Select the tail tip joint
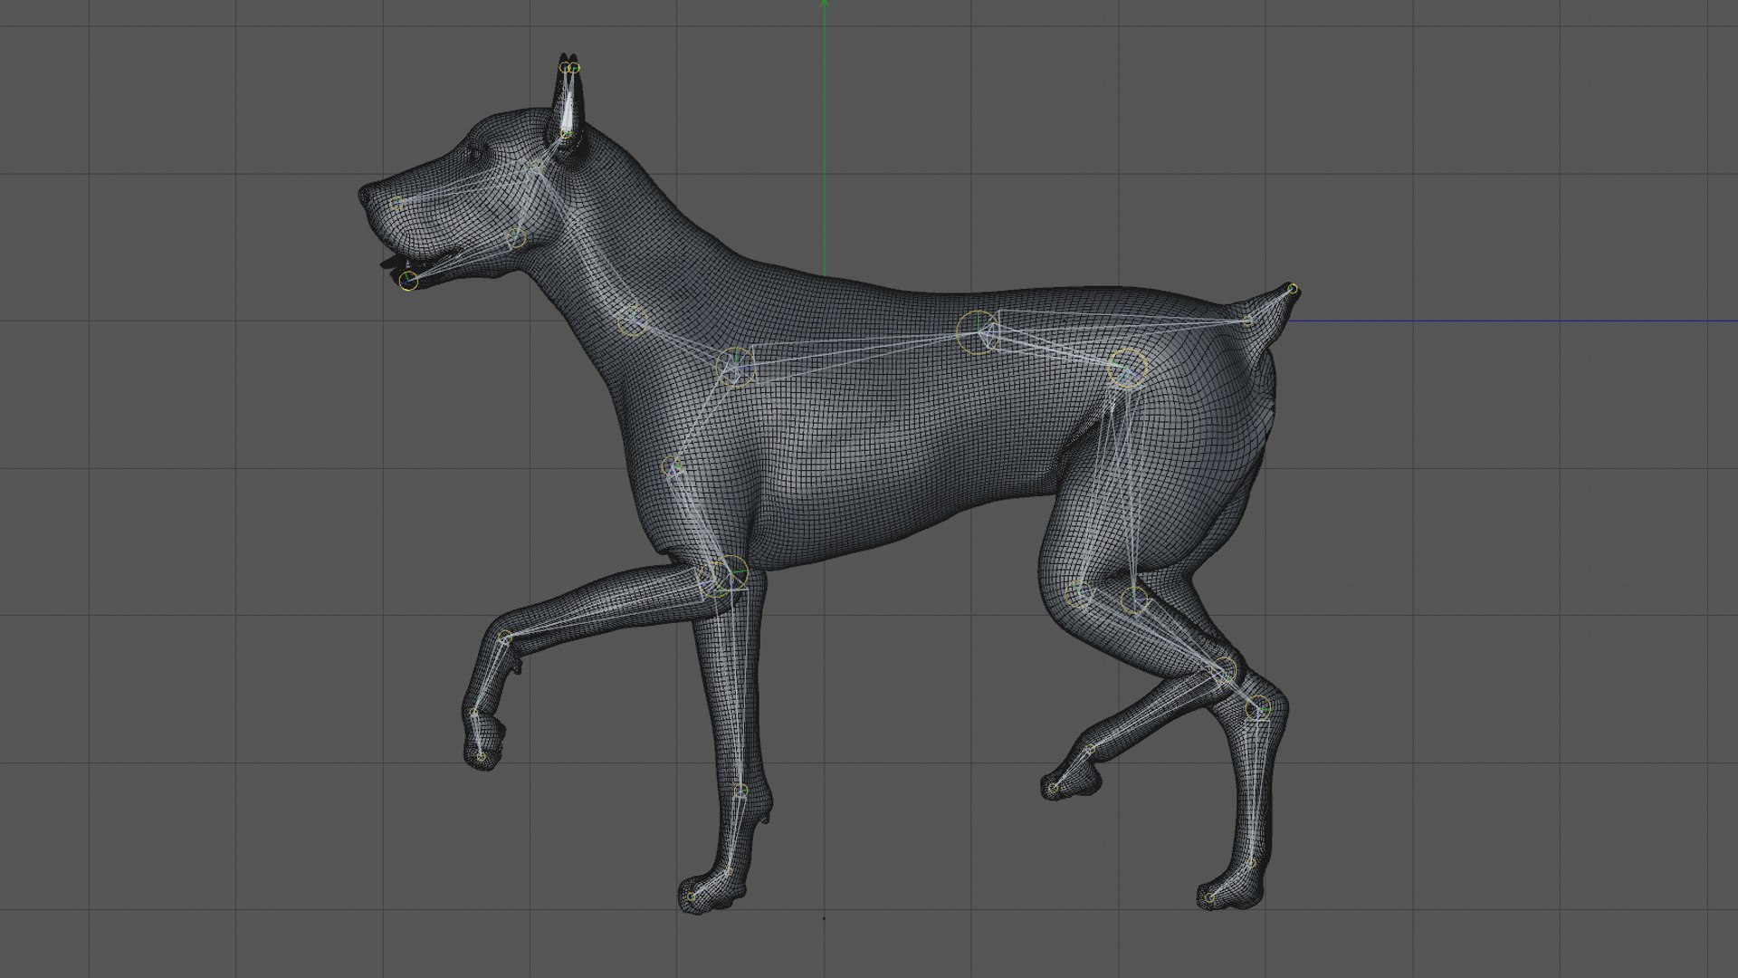 point(1293,290)
